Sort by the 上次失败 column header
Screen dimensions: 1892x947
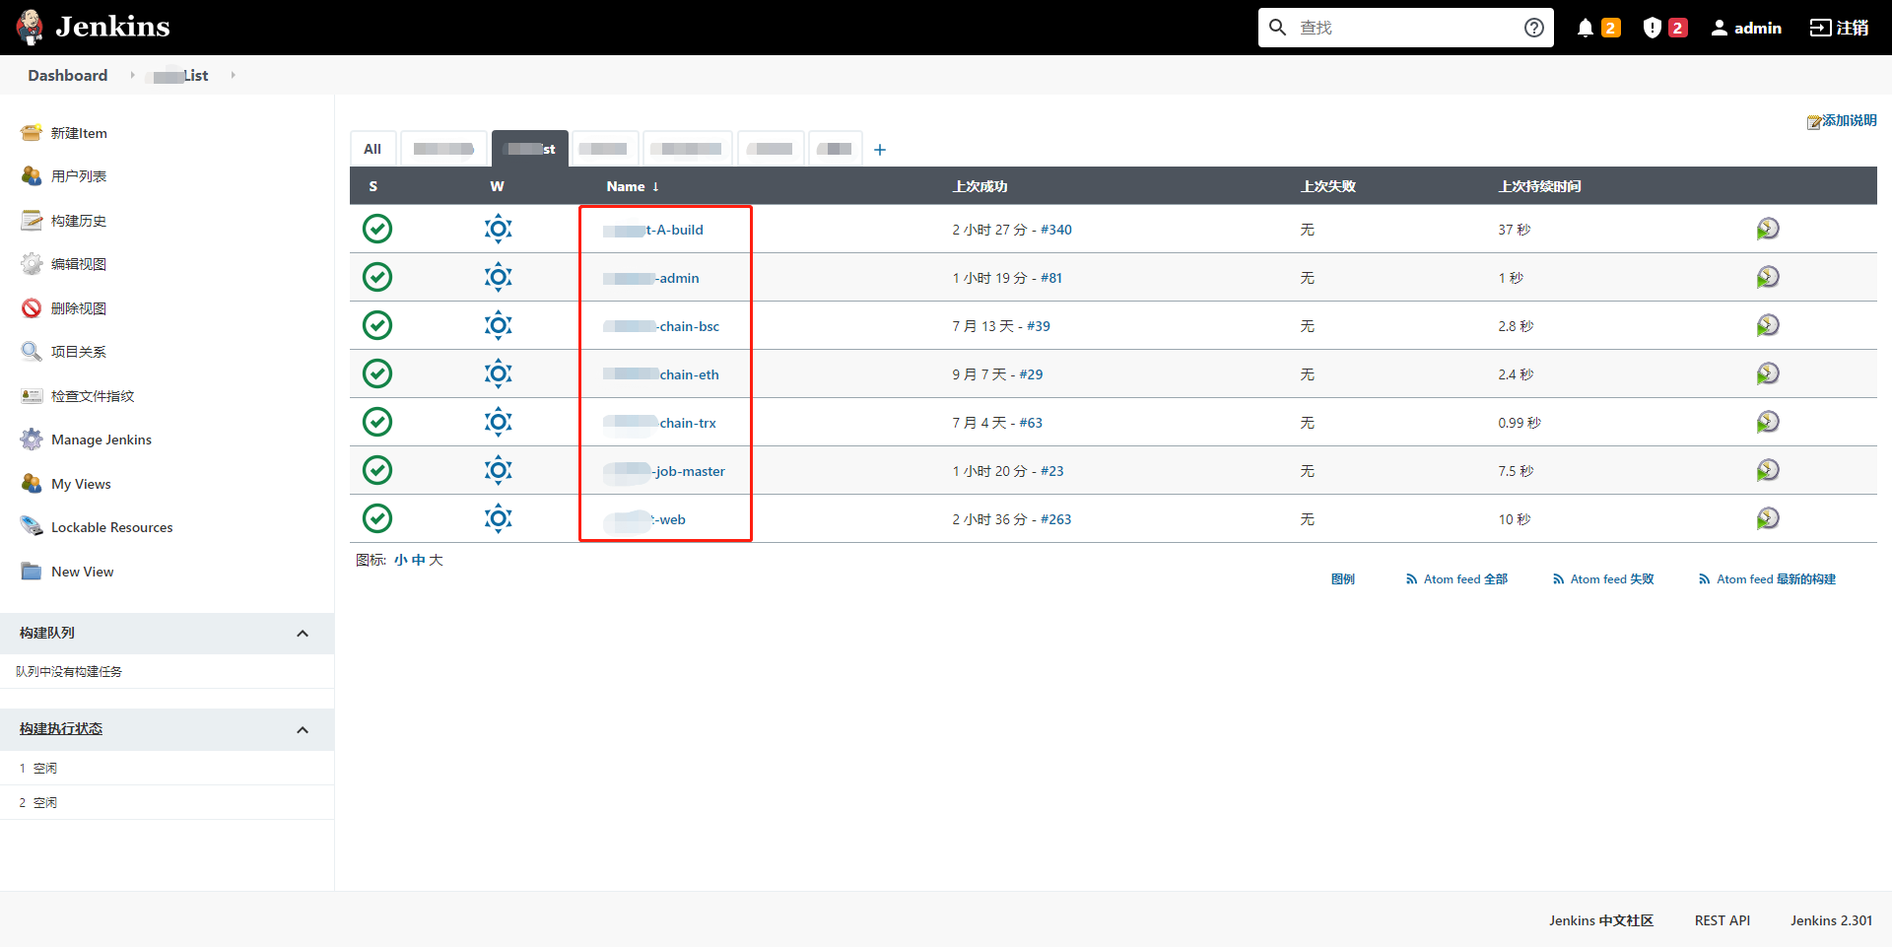pos(1328,186)
